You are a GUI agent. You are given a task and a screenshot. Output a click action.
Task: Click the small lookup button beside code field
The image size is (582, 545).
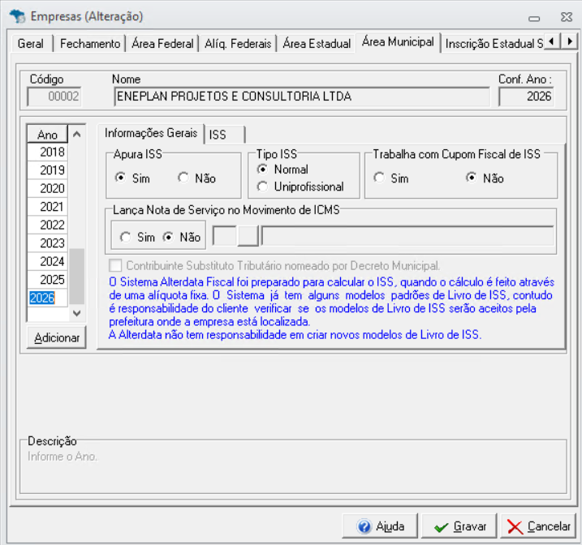pos(248,236)
